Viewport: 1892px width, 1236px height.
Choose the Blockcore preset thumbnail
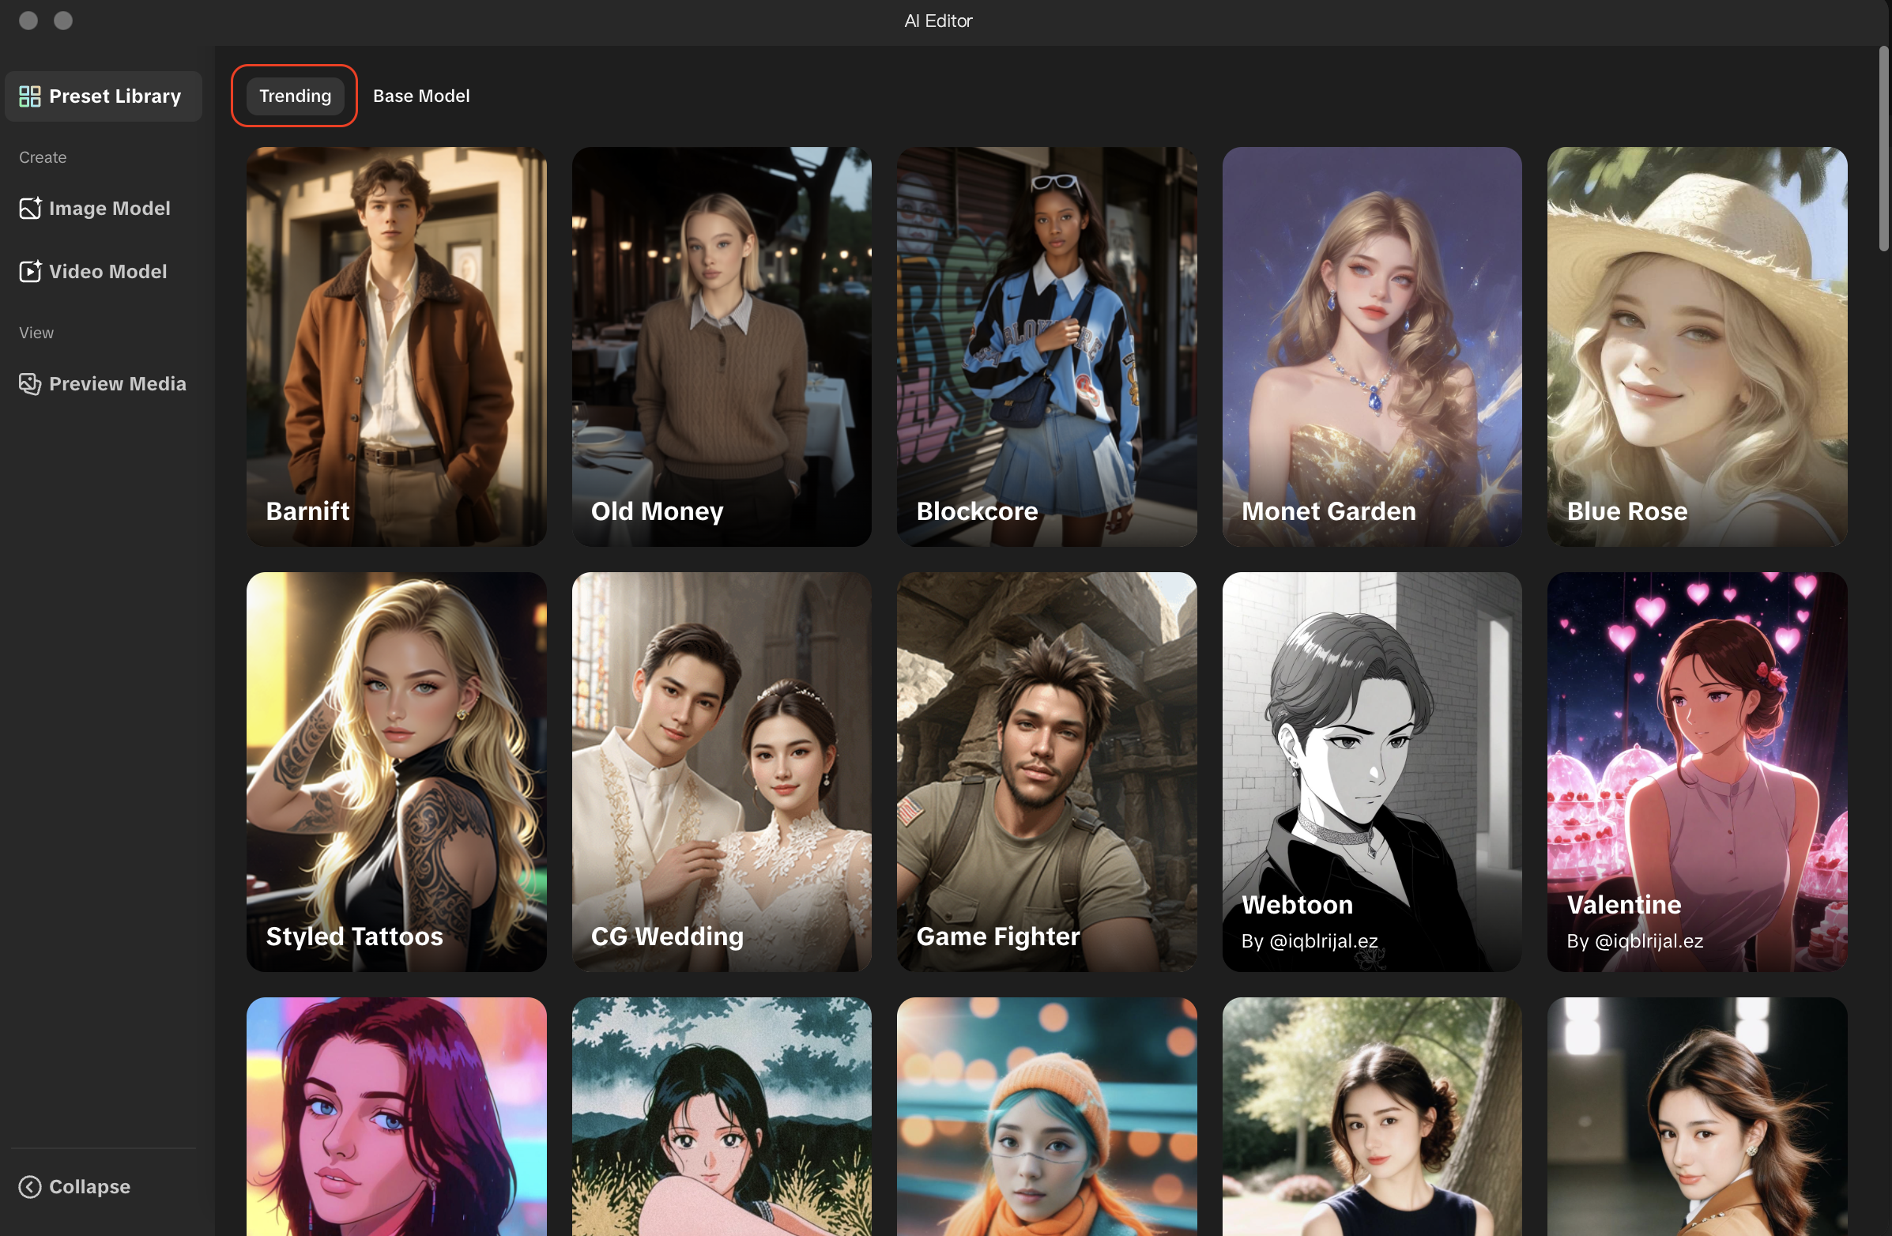[x=1047, y=347]
